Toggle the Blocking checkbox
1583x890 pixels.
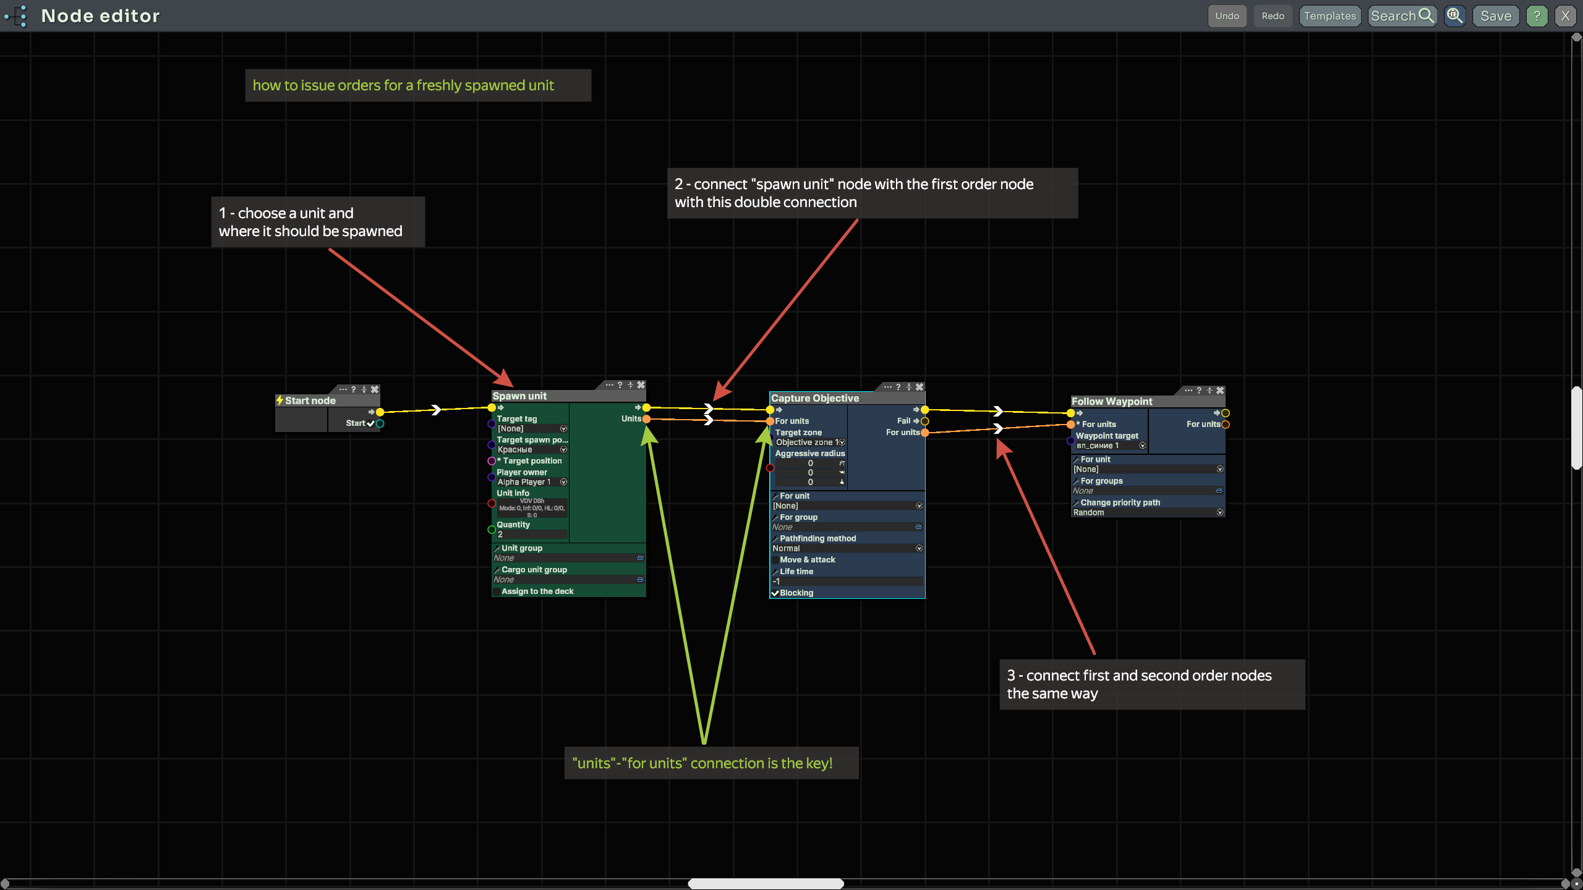click(775, 593)
